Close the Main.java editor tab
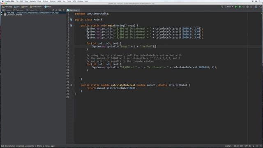 coord(79,10)
